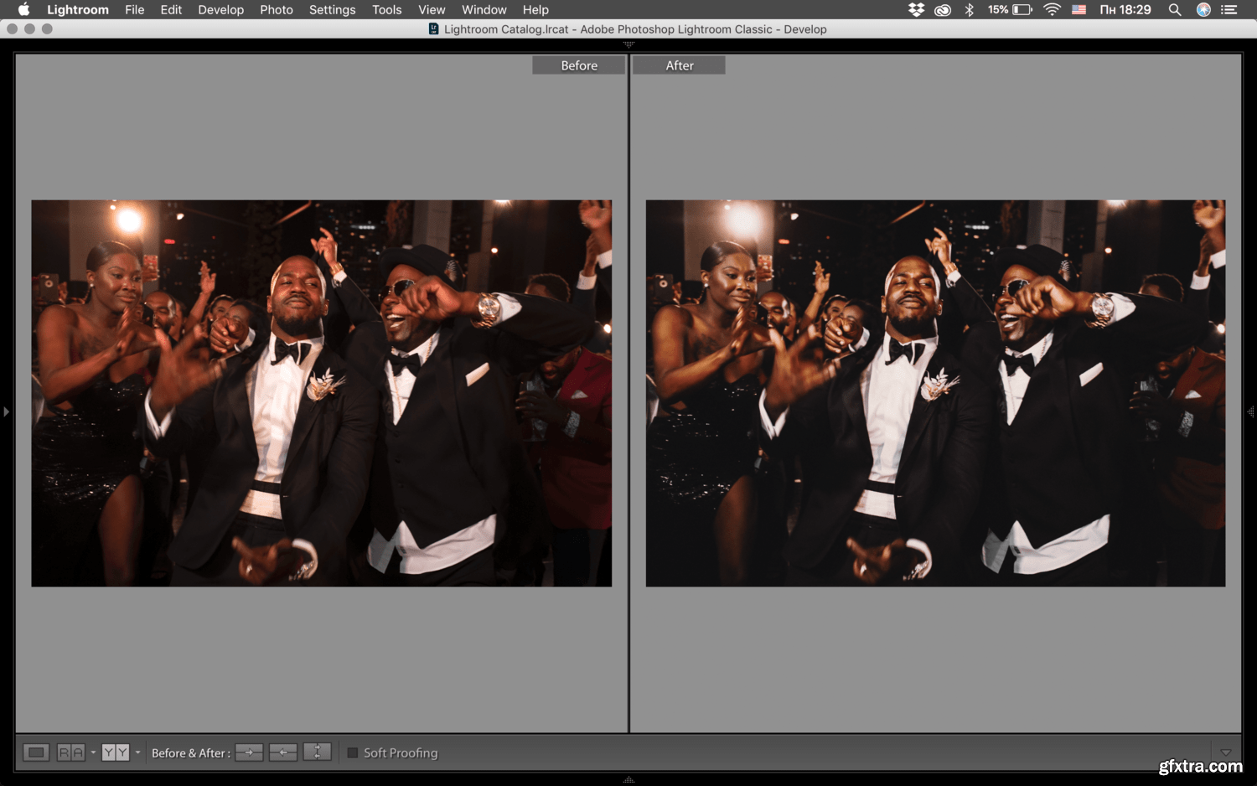Click the Before photo preview
1257x786 pixels.
point(321,393)
